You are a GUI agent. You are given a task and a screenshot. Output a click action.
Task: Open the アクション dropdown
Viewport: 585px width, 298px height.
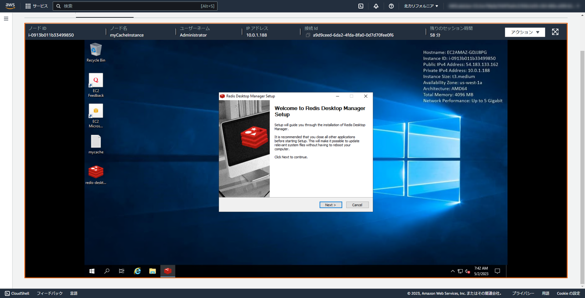pos(525,32)
